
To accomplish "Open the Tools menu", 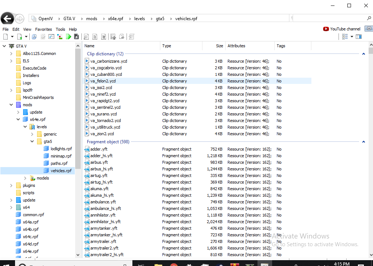I will point(60,29).
